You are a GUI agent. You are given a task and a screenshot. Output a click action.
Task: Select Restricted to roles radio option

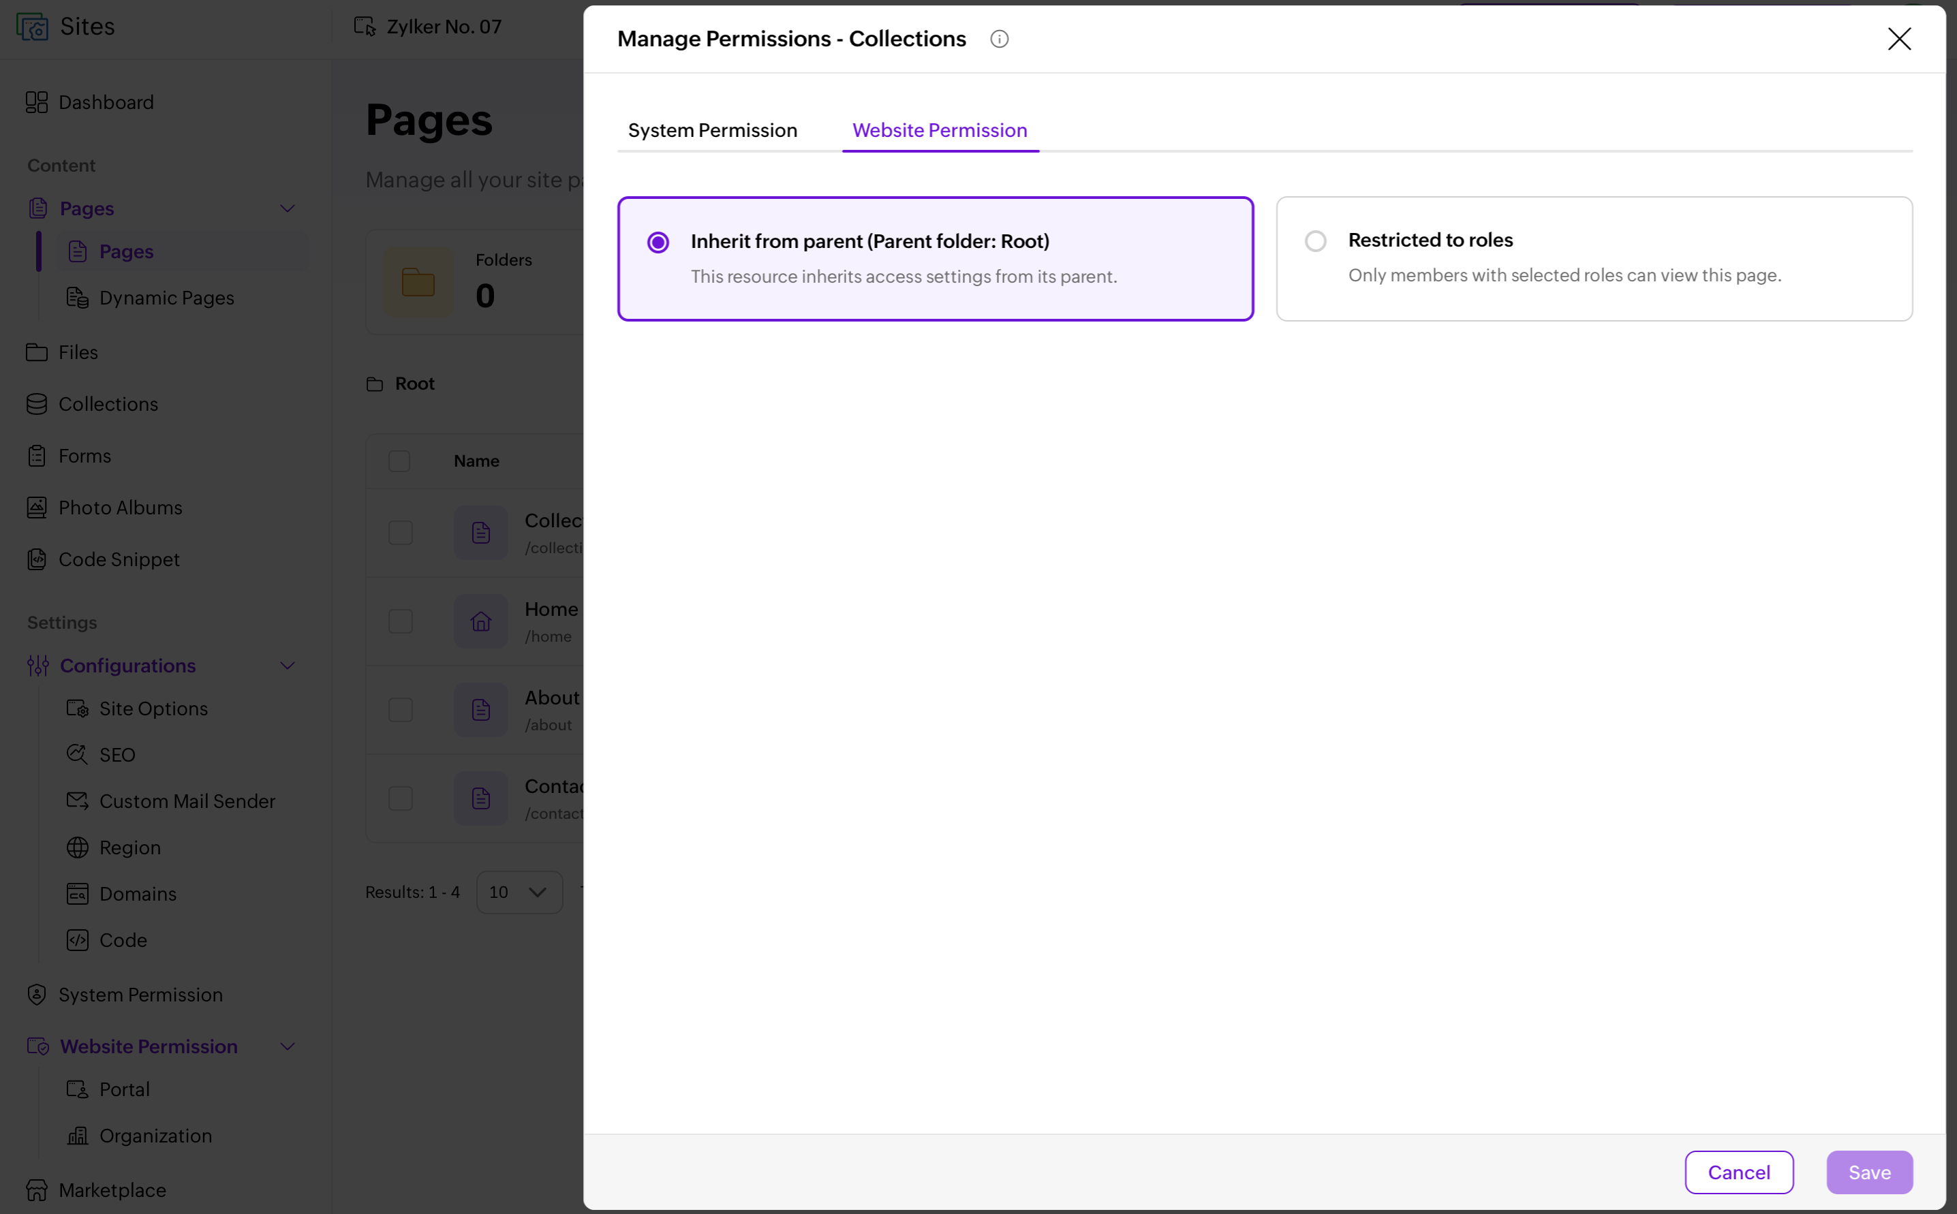point(1314,241)
